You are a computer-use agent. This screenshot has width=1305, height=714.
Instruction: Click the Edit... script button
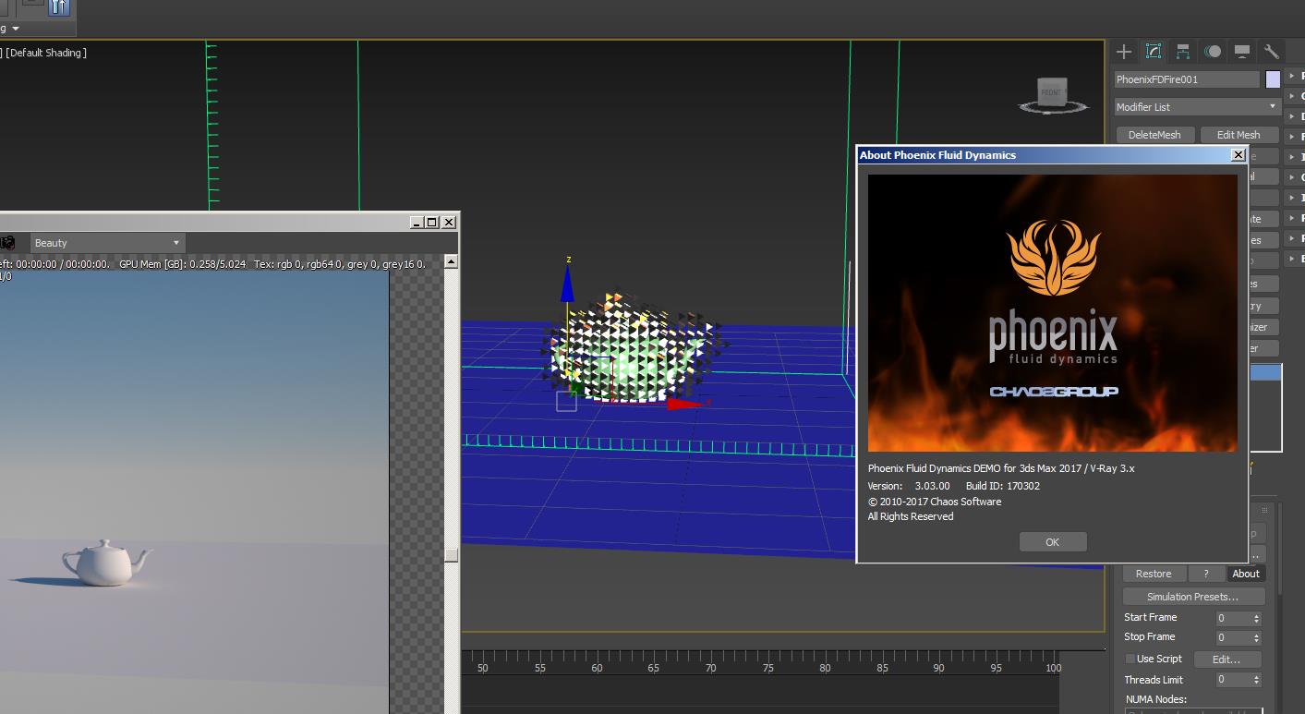pos(1226,660)
